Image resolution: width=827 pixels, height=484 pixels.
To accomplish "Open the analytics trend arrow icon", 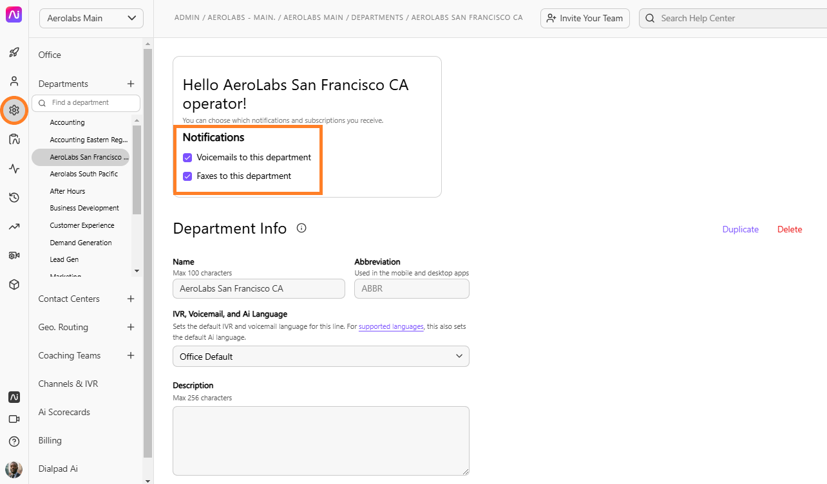I will tap(14, 227).
